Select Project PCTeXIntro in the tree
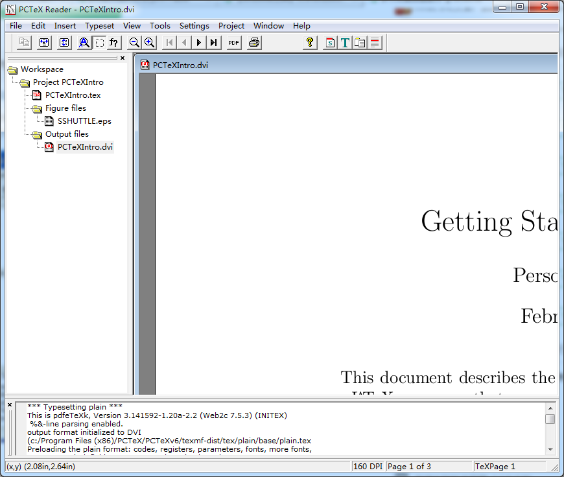 pyautogui.click(x=68, y=82)
